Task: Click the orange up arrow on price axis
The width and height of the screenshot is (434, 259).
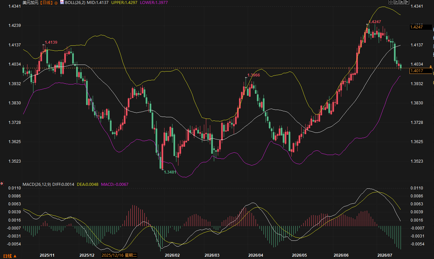Action: click(x=431, y=67)
